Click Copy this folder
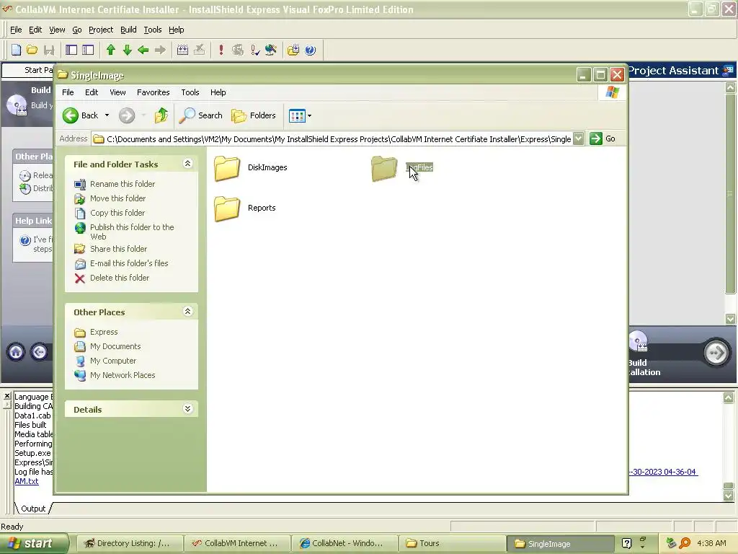The height and width of the screenshot is (554, 738). (x=117, y=213)
